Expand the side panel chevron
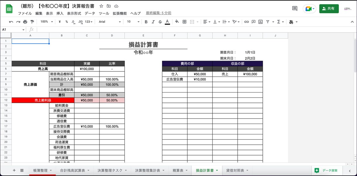 (x=349, y=170)
